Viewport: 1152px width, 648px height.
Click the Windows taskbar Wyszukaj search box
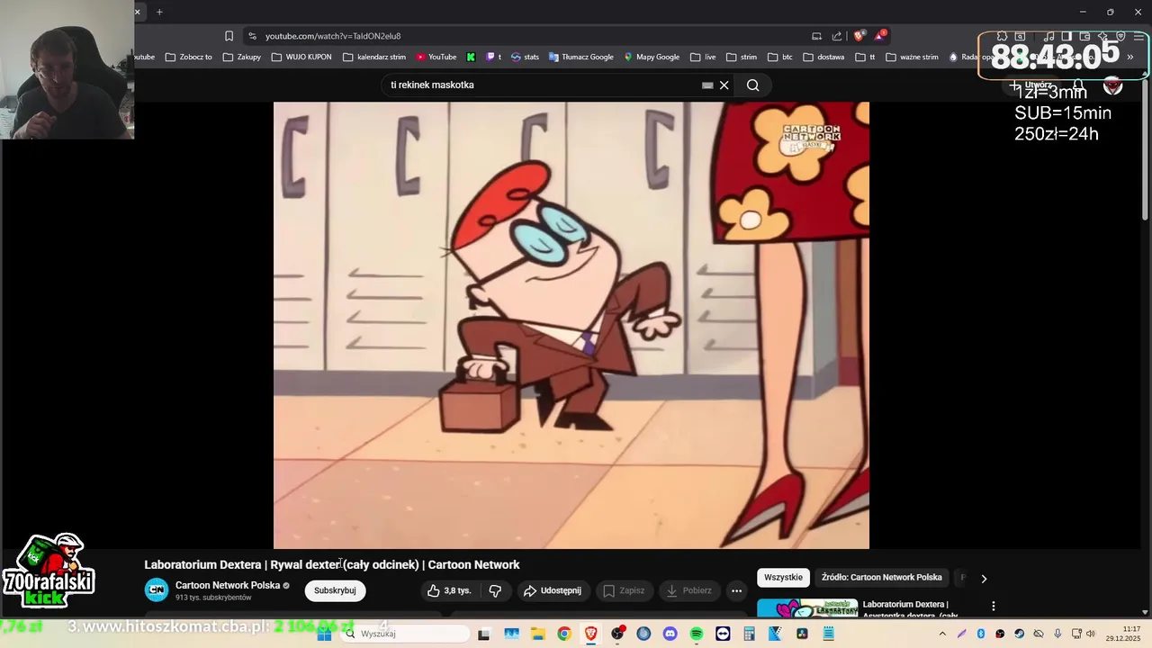(x=405, y=634)
